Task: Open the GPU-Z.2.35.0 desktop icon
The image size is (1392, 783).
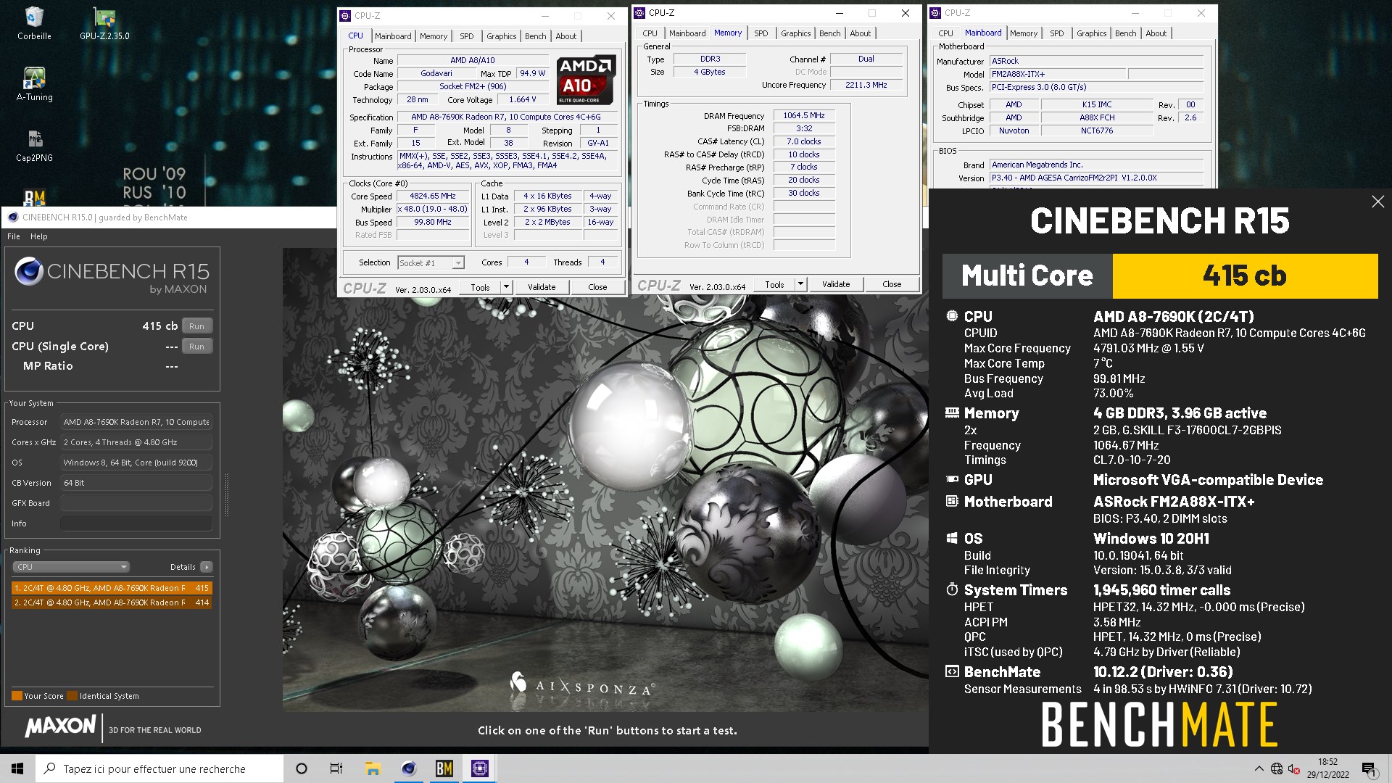Action: pyautogui.click(x=104, y=23)
